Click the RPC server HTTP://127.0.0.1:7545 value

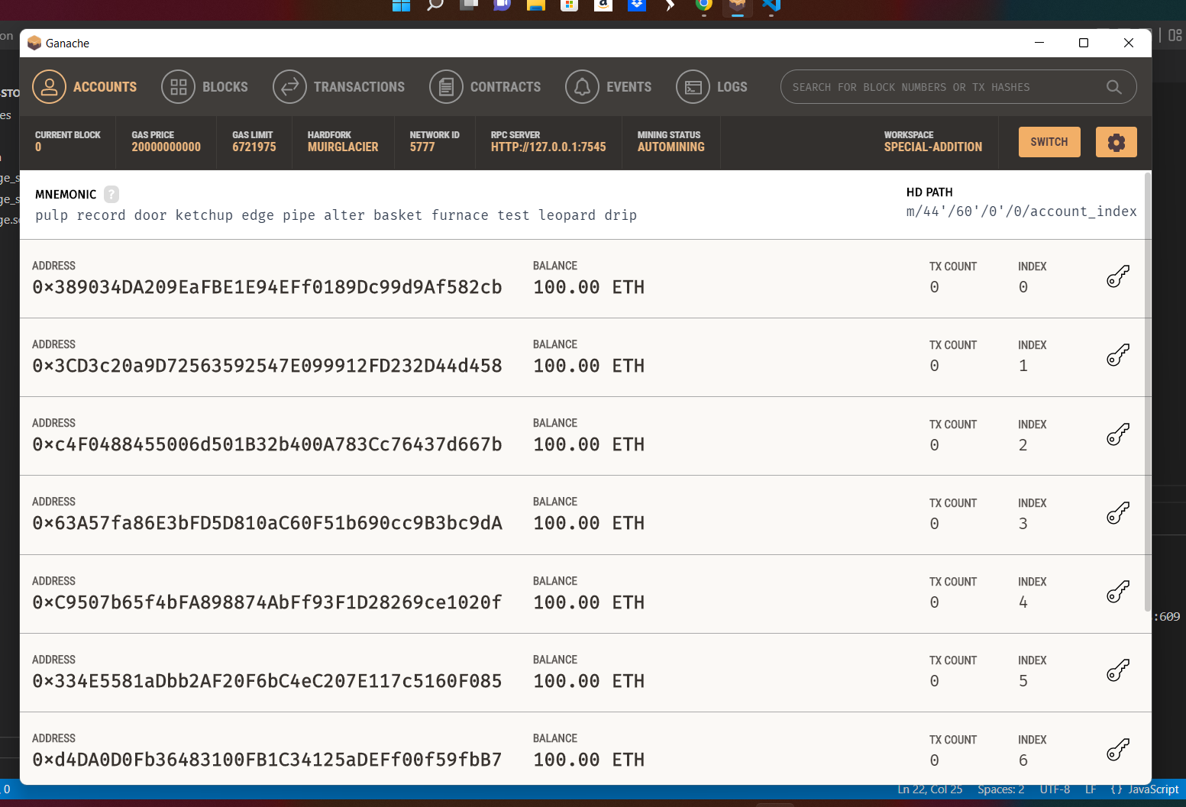click(x=548, y=147)
